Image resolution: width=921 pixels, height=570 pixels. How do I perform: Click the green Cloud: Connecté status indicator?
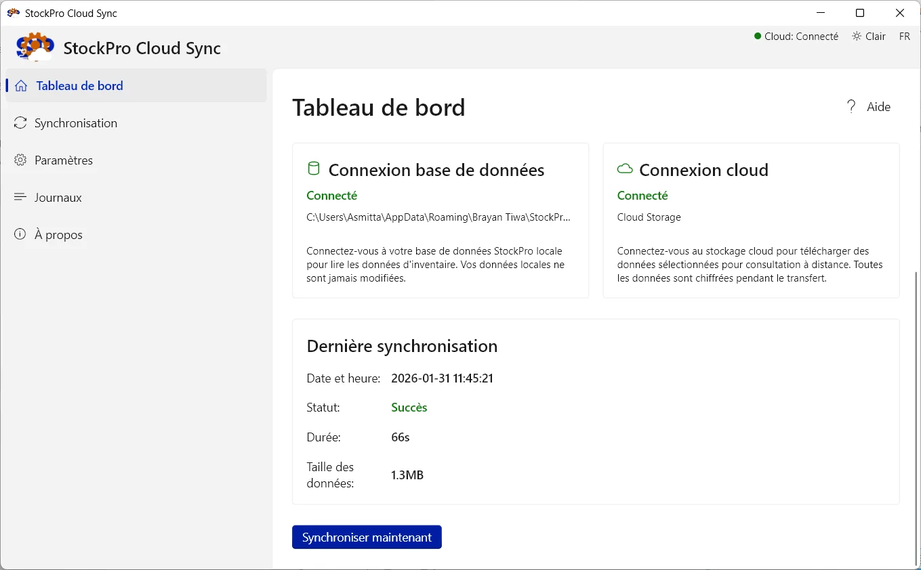[758, 36]
